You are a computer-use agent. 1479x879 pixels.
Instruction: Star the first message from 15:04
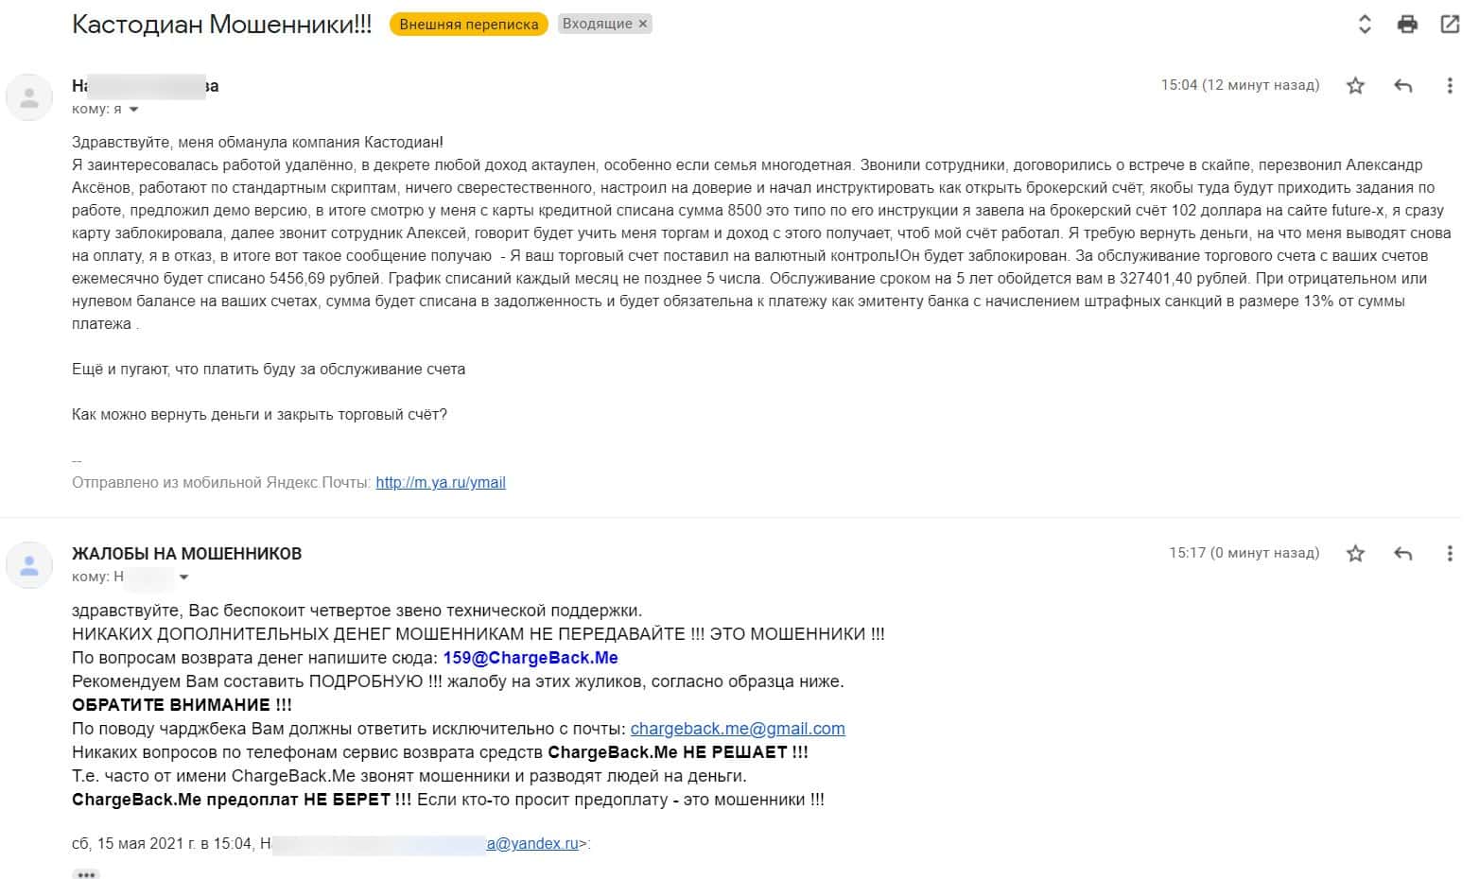(x=1355, y=86)
